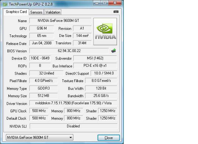Click the 'Device ID' label
The height and width of the screenshot is (144, 198).
pos(19,58)
